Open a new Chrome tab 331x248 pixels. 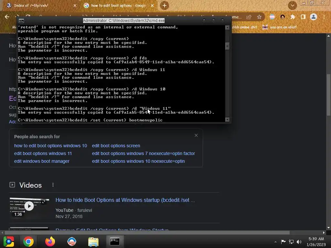coord(165,5)
